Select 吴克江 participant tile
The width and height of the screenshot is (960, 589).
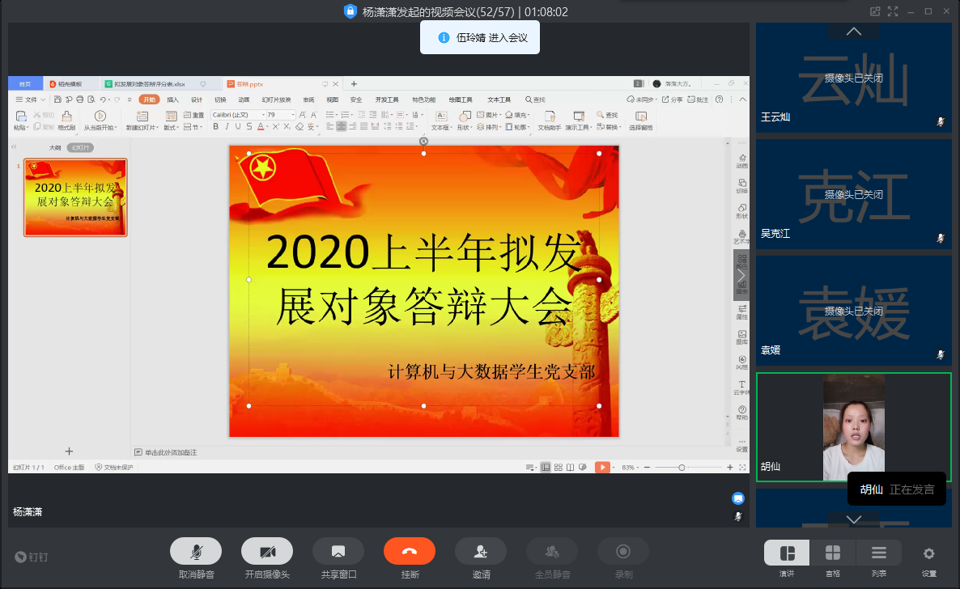coord(853,194)
